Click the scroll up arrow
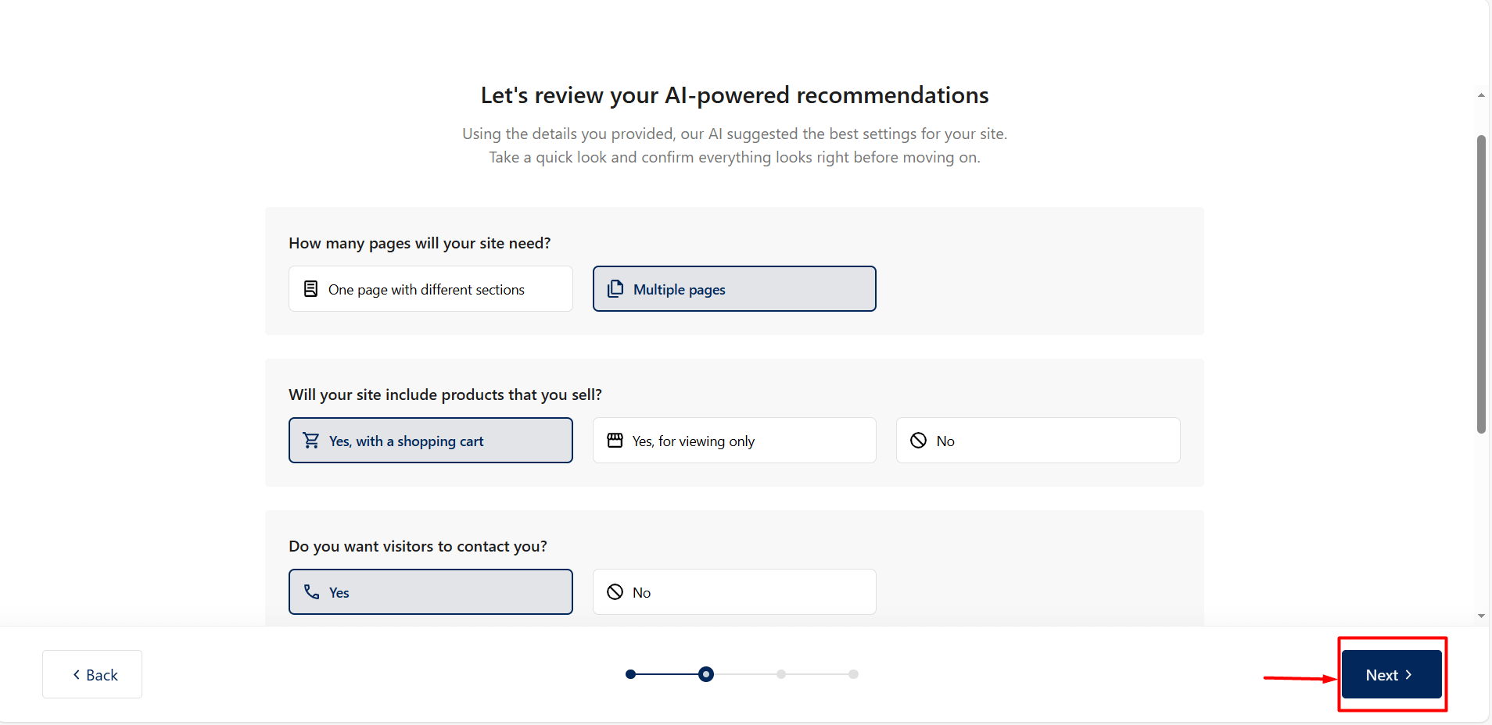The image size is (1492, 725). tap(1481, 95)
